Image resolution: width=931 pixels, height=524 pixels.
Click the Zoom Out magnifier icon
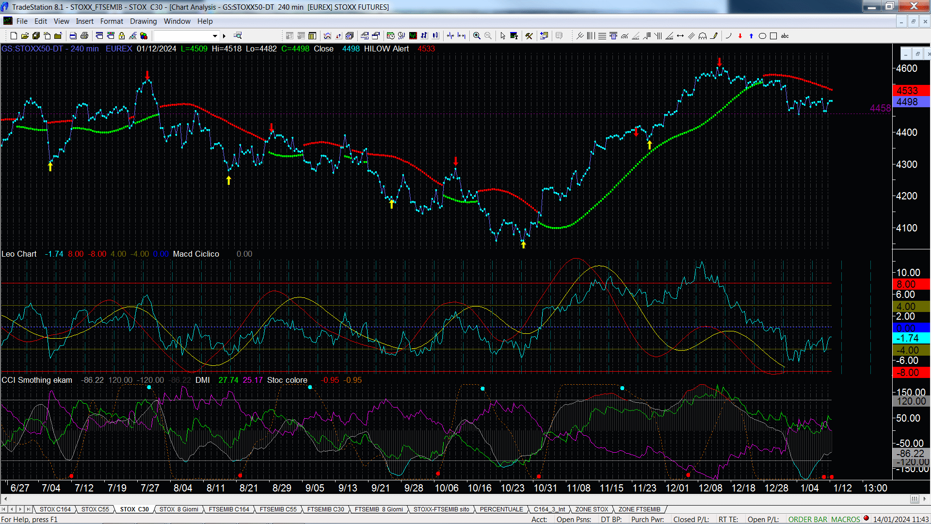click(x=488, y=36)
